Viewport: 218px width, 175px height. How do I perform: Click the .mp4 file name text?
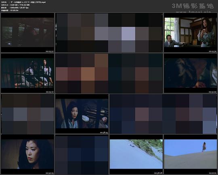click(x=28, y=2)
